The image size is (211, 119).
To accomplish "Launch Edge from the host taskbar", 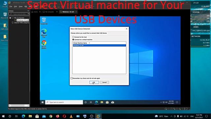I will [x=23, y=116].
